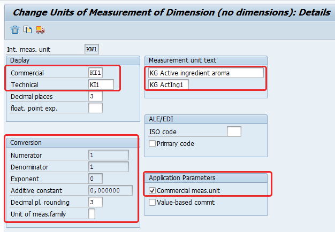Focus the Decimal places field
The width and height of the screenshot is (335, 232).
pos(95,97)
